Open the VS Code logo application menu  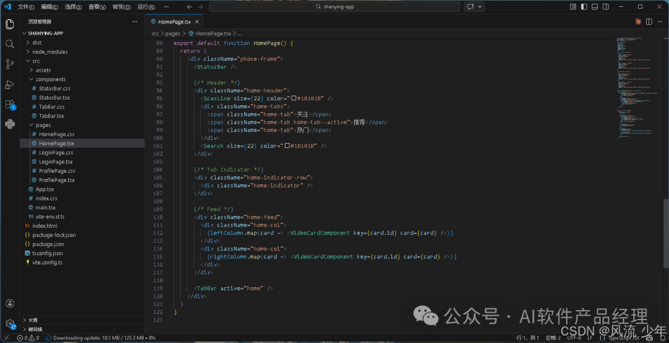pos(7,7)
